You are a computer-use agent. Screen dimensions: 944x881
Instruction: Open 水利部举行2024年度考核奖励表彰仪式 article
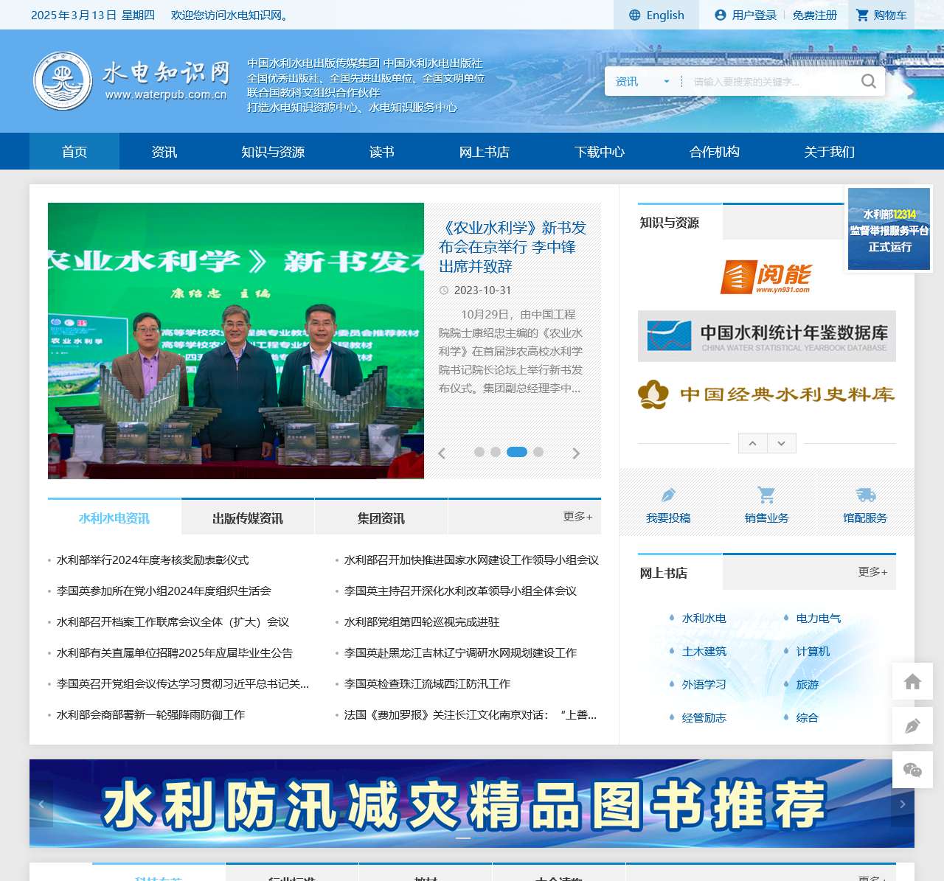pyautogui.click(x=153, y=560)
